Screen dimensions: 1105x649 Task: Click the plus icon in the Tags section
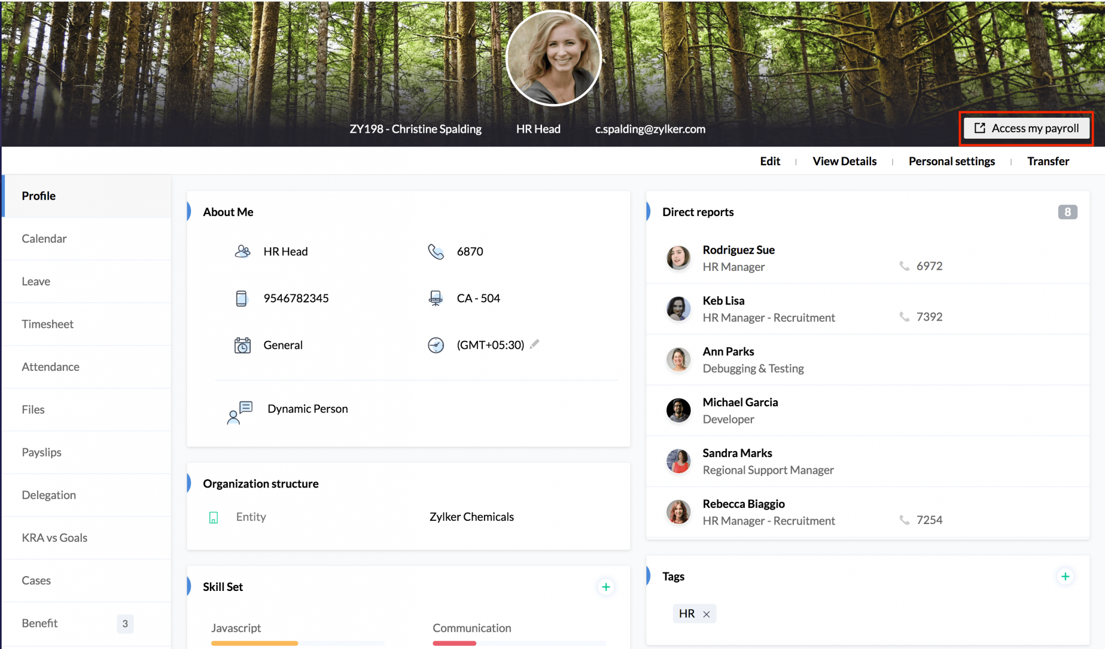(x=1065, y=577)
